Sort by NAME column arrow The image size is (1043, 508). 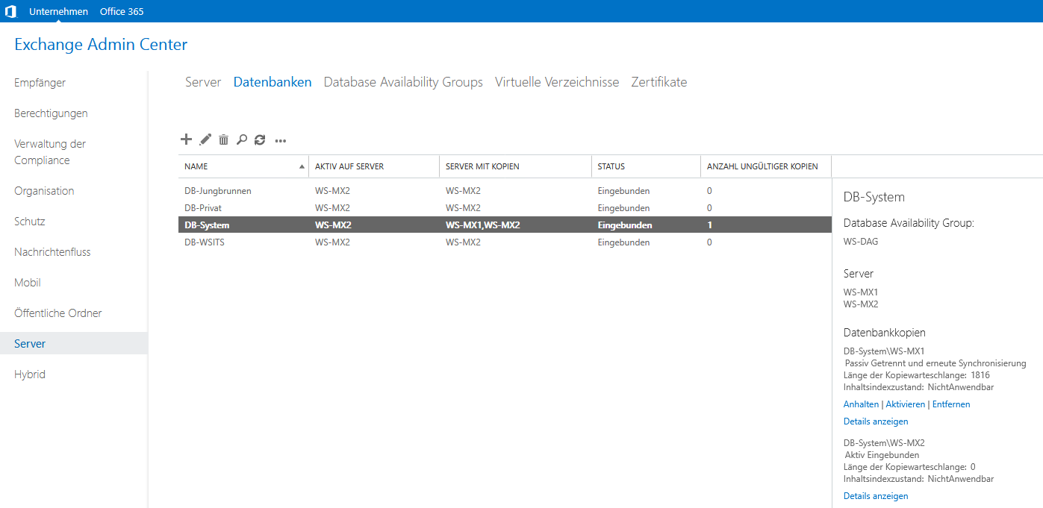coord(302,166)
